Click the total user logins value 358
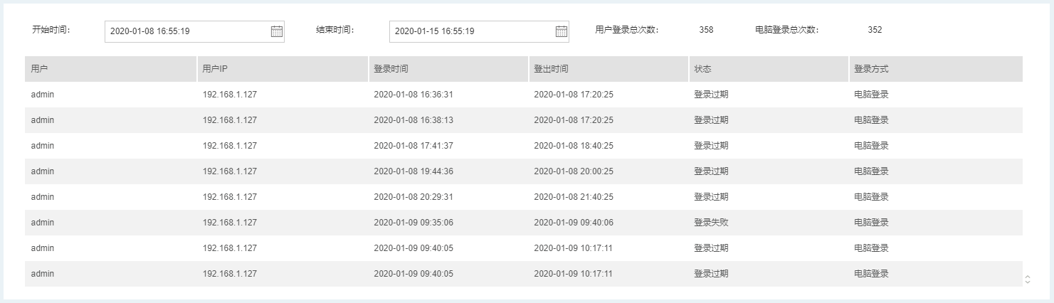This screenshot has height=303, width=1054. click(706, 31)
